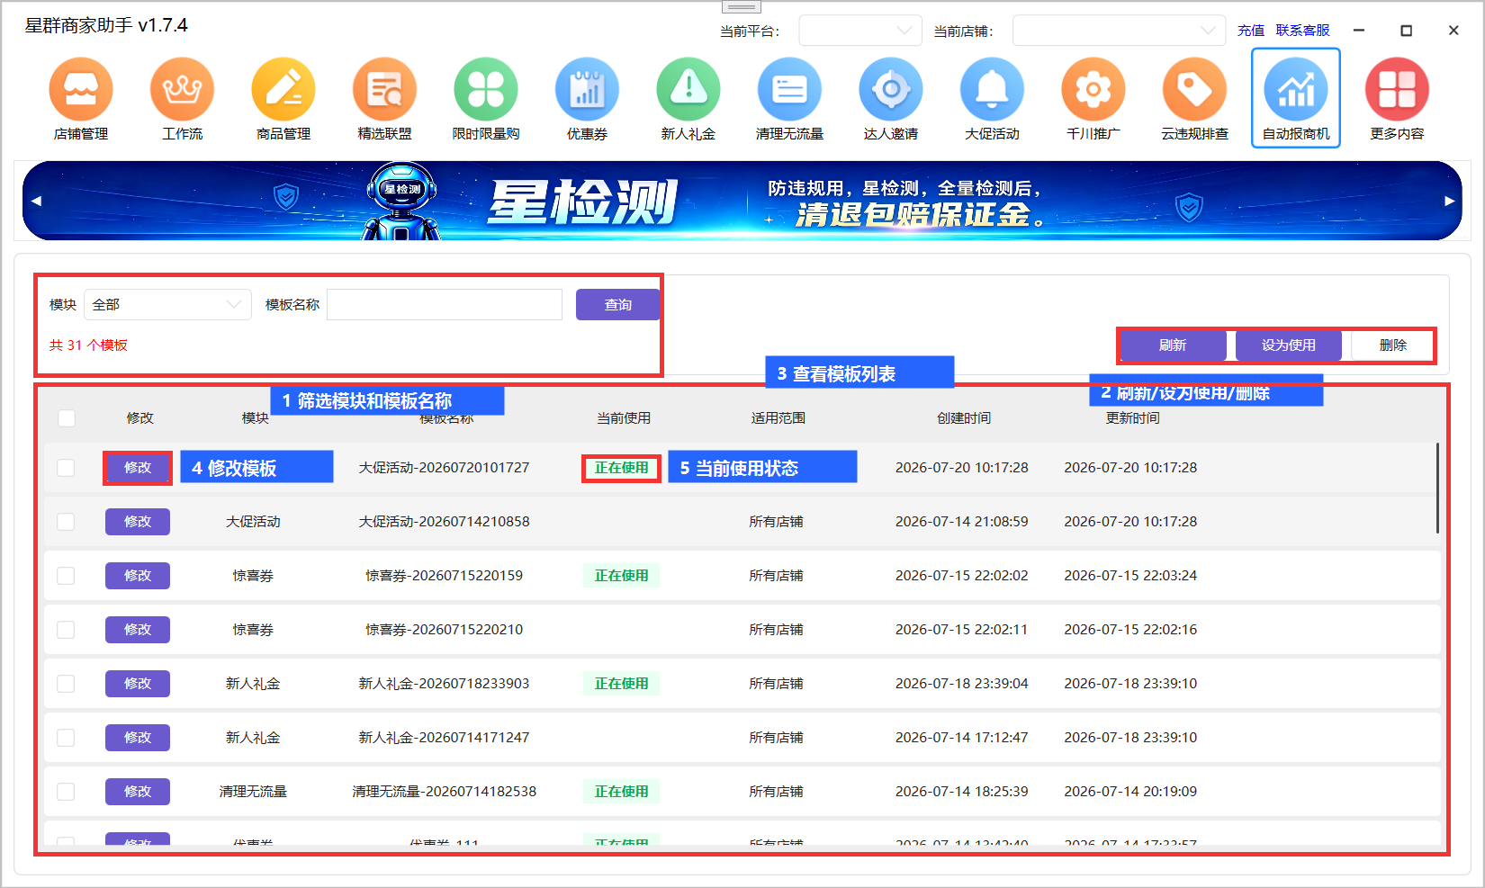Open the 店铺管理 store management icon
Screen dimensions: 1485x888
point(81,99)
